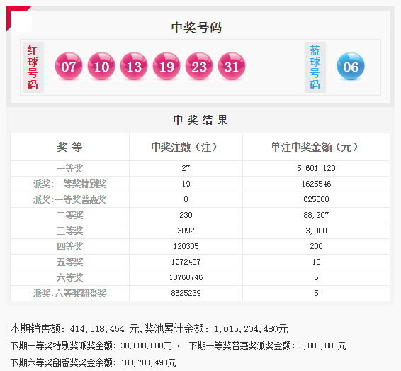Click the fourth prize amount 200

[316, 246]
